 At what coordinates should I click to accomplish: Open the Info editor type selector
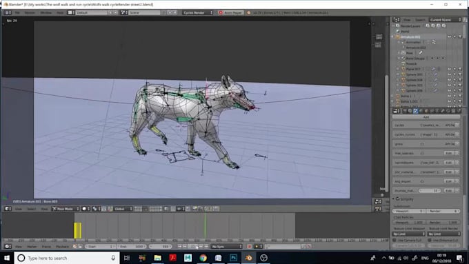tap(8, 12)
